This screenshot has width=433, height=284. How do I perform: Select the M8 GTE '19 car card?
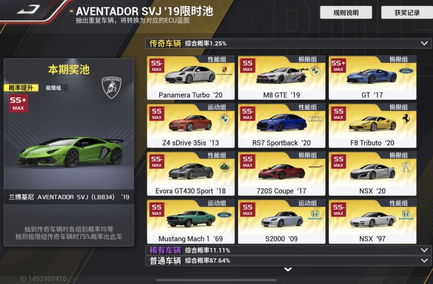coord(281,77)
